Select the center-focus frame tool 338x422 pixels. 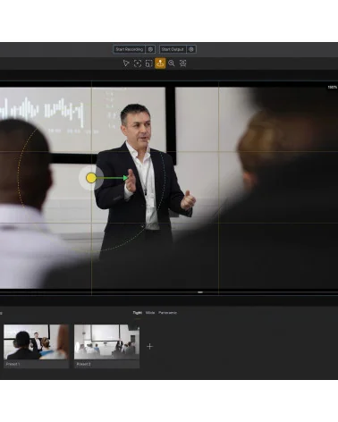click(138, 63)
